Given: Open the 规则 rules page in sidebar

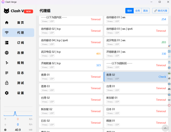Looking at the screenshot, I should tap(18, 63).
